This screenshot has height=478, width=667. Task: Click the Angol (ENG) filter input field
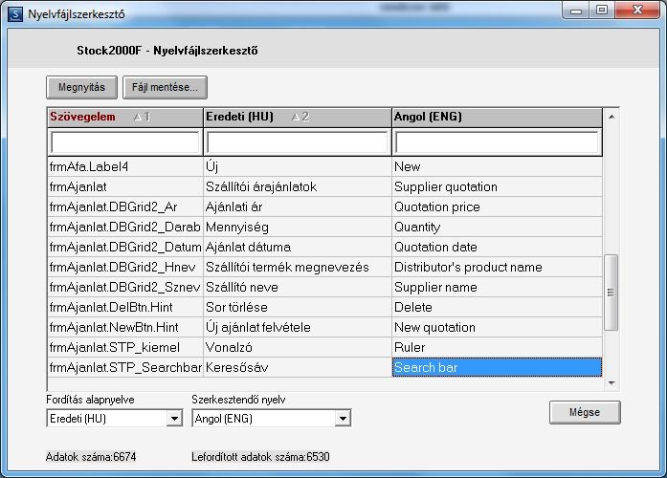click(x=497, y=142)
